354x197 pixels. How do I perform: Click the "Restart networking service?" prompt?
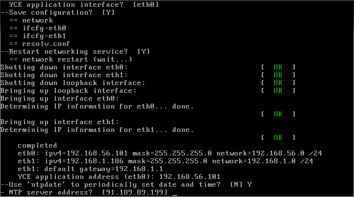pos(69,51)
